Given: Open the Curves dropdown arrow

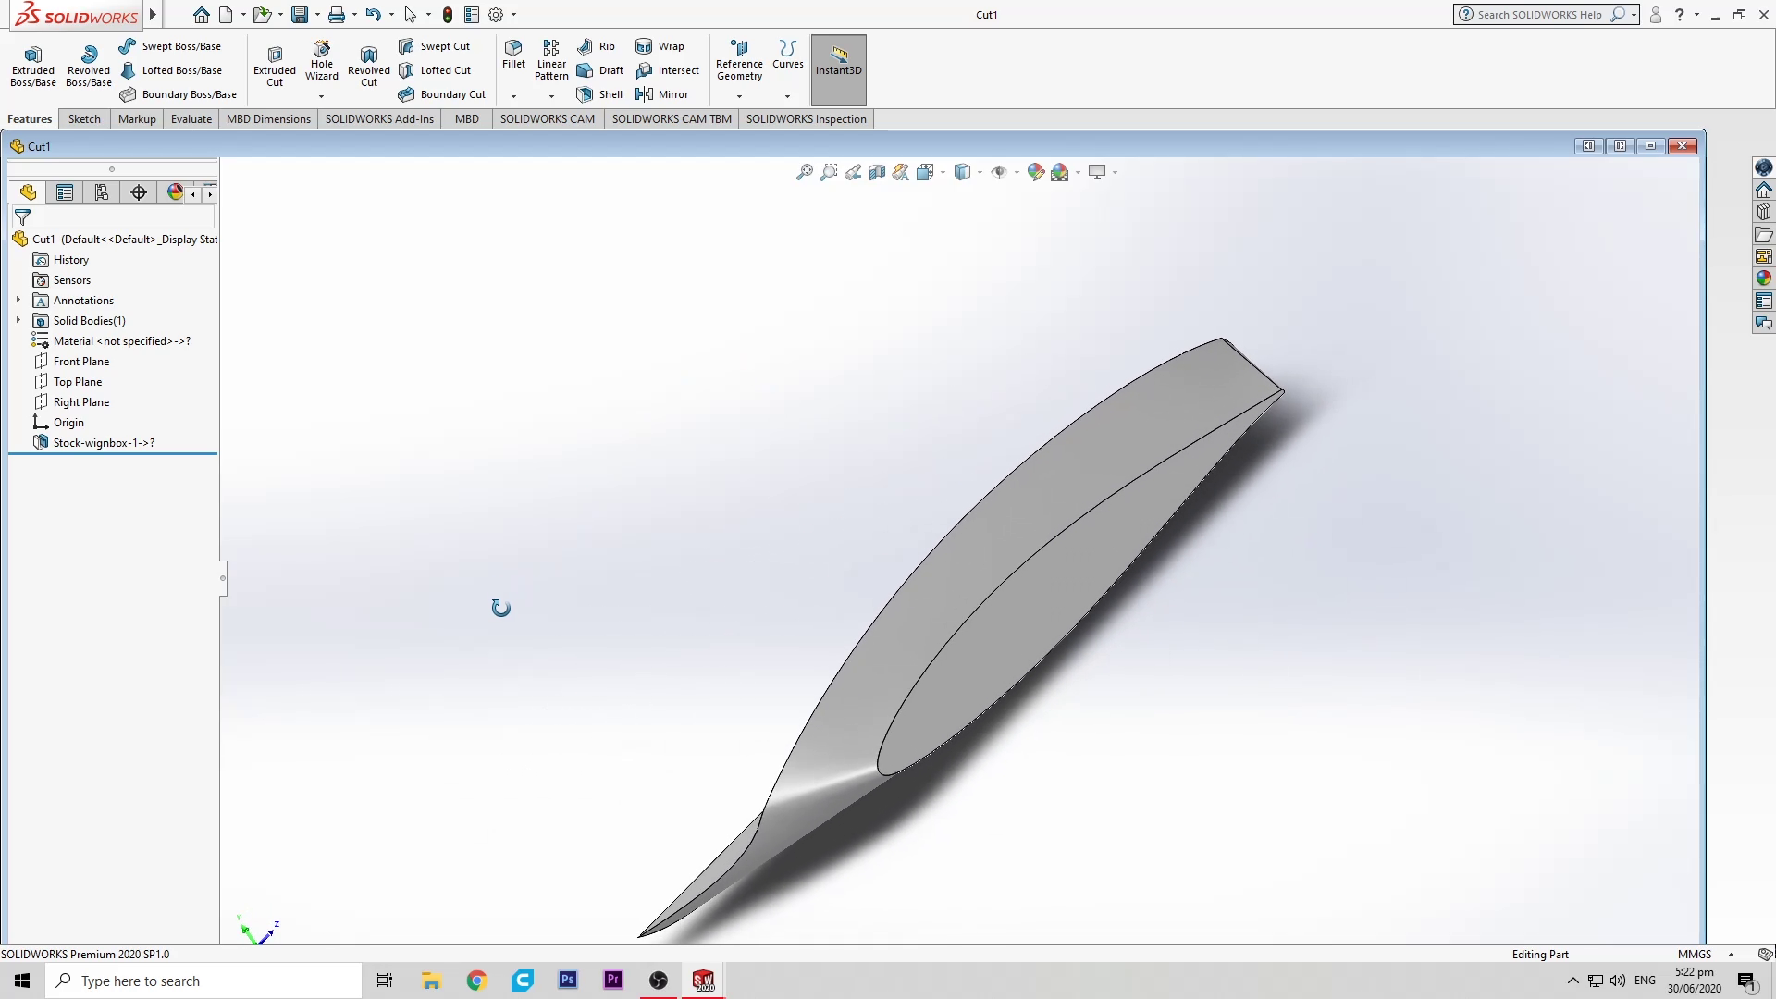Looking at the screenshot, I should [x=788, y=96].
